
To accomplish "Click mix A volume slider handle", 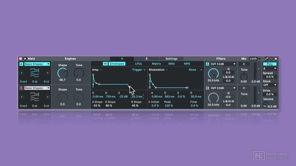I will coord(258,69).
